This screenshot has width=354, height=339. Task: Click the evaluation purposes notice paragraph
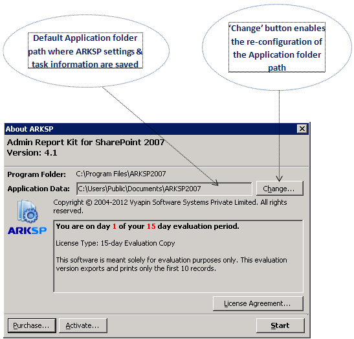click(x=171, y=264)
